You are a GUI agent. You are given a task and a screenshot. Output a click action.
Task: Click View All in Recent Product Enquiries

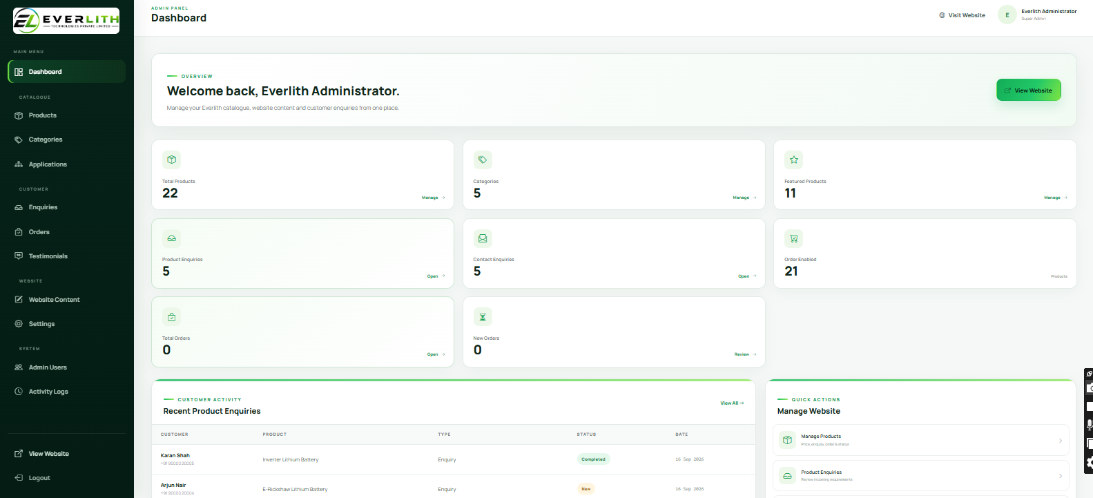coord(732,403)
